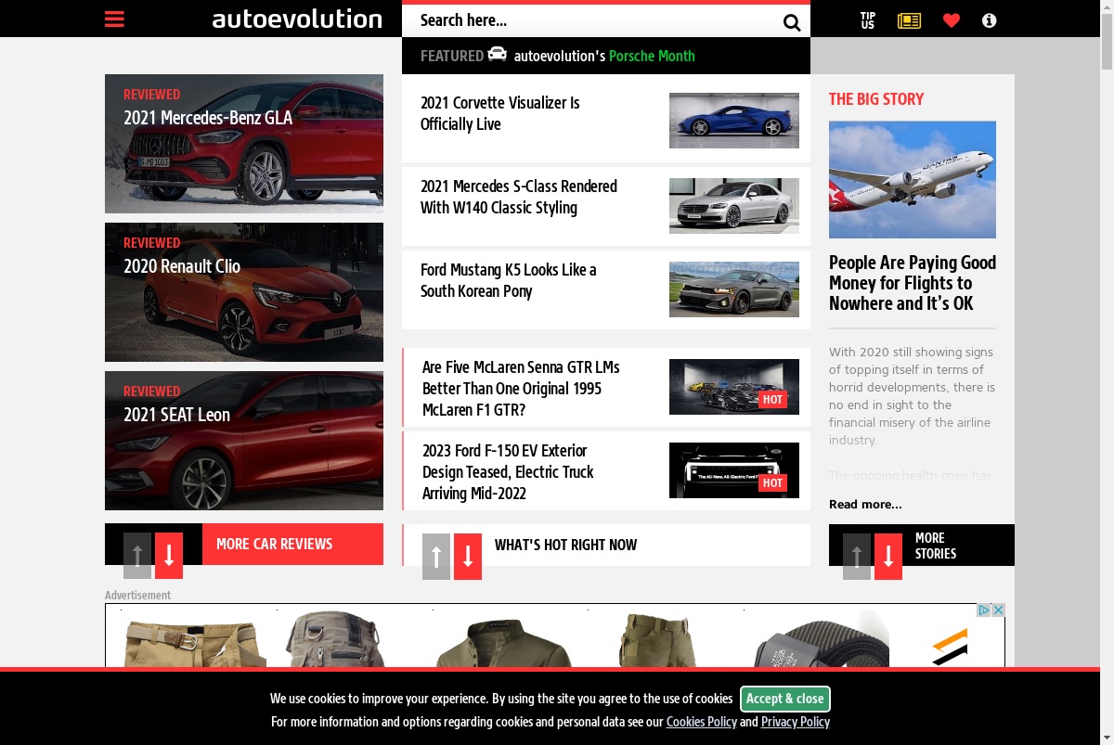Open the info circle icon
The height and width of the screenshot is (745, 1114).
click(x=990, y=20)
